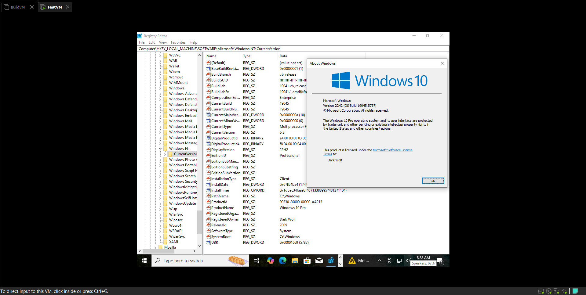
Task: Click the Type column header
Action: pyautogui.click(x=259, y=56)
